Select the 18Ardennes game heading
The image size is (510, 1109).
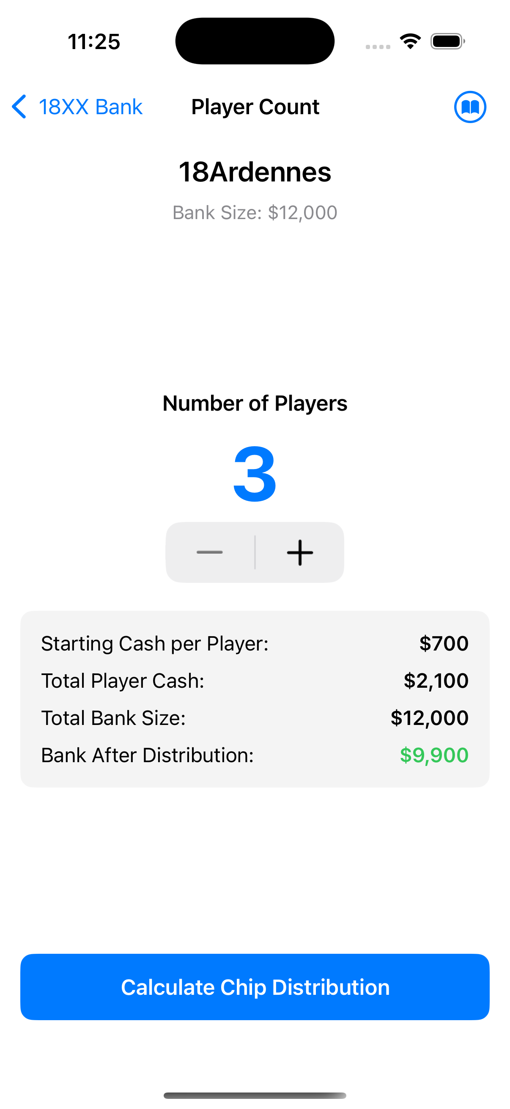(255, 172)
